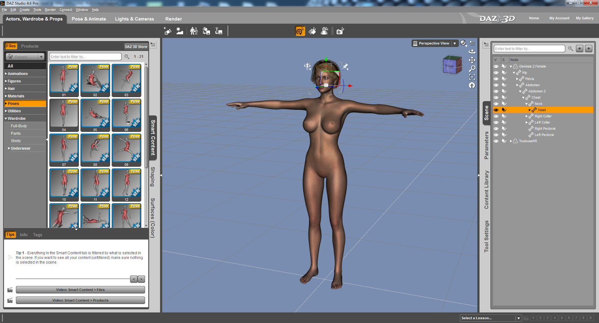Open the Select a Lesson dropdown
The image size is (599, 323).
[x=491, y=318]
